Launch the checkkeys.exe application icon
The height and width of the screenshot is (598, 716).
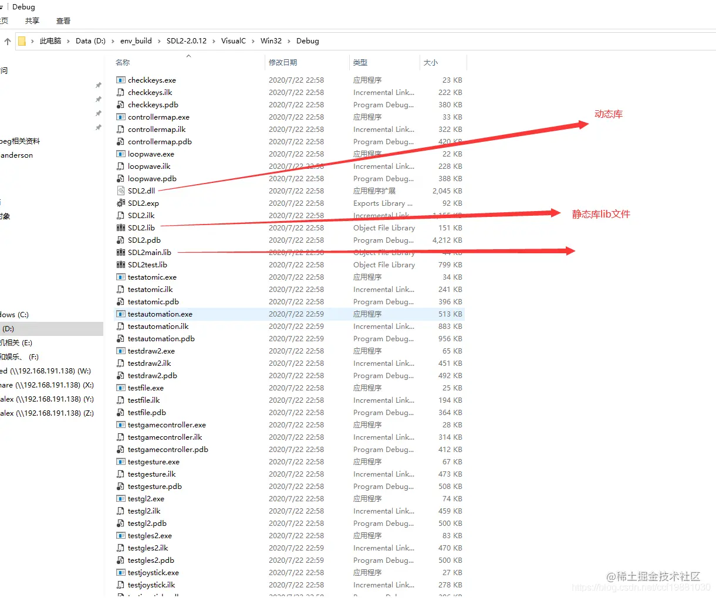pos(121,80)
